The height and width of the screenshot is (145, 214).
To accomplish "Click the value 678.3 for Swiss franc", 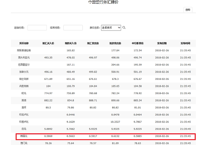I will (x=115, y=79).
